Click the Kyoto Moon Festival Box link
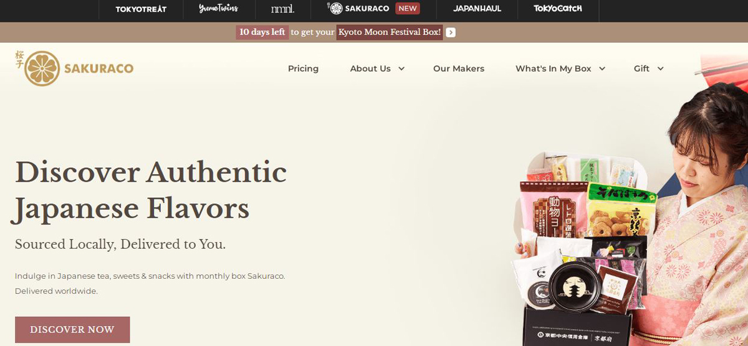Image resolution: width=748 pixels, height=346 pixels. click(390, 32)
